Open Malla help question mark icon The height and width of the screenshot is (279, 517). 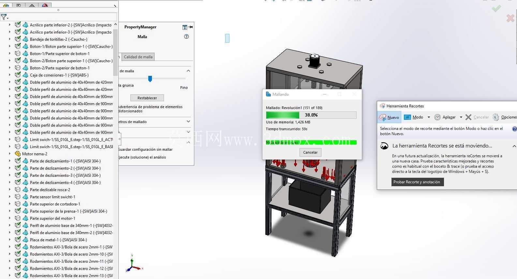(x=186, y=36)
